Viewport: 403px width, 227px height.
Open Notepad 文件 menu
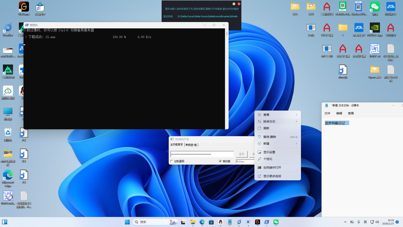[327, 113]
